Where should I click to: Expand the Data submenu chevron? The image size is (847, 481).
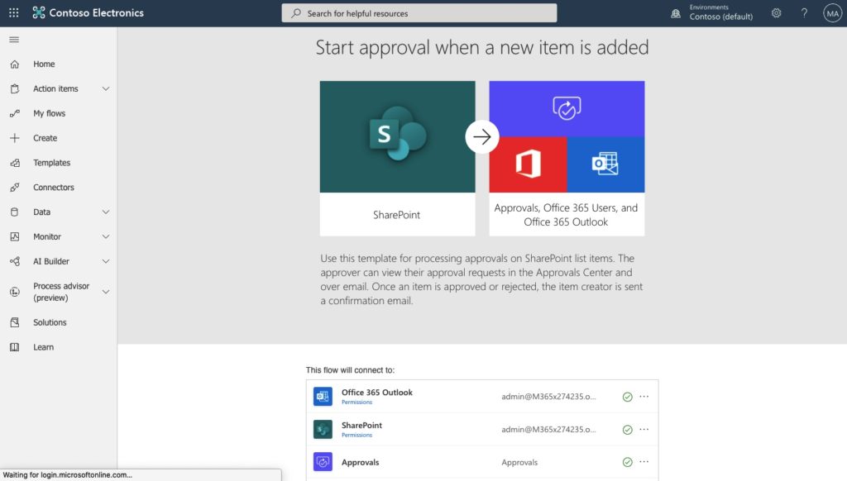[106, 212]
